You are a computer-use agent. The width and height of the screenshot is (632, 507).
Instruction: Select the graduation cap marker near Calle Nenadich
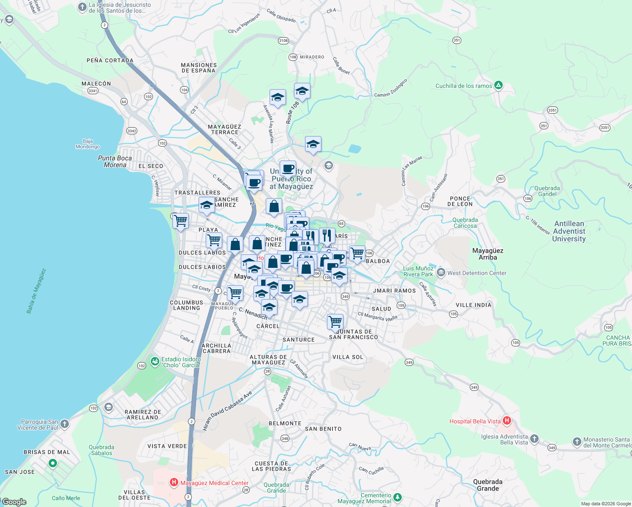269,307
